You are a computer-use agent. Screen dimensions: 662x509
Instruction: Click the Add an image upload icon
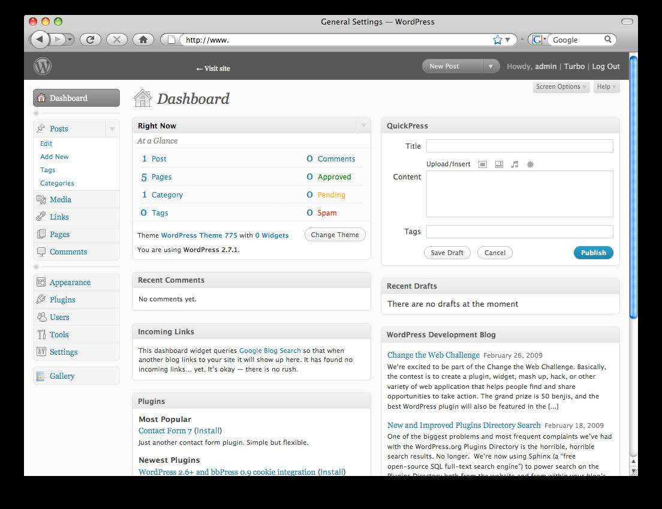[483, 164]
